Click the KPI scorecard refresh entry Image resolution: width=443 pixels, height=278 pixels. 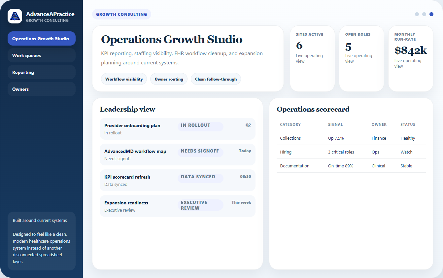(x=178, y=180)
